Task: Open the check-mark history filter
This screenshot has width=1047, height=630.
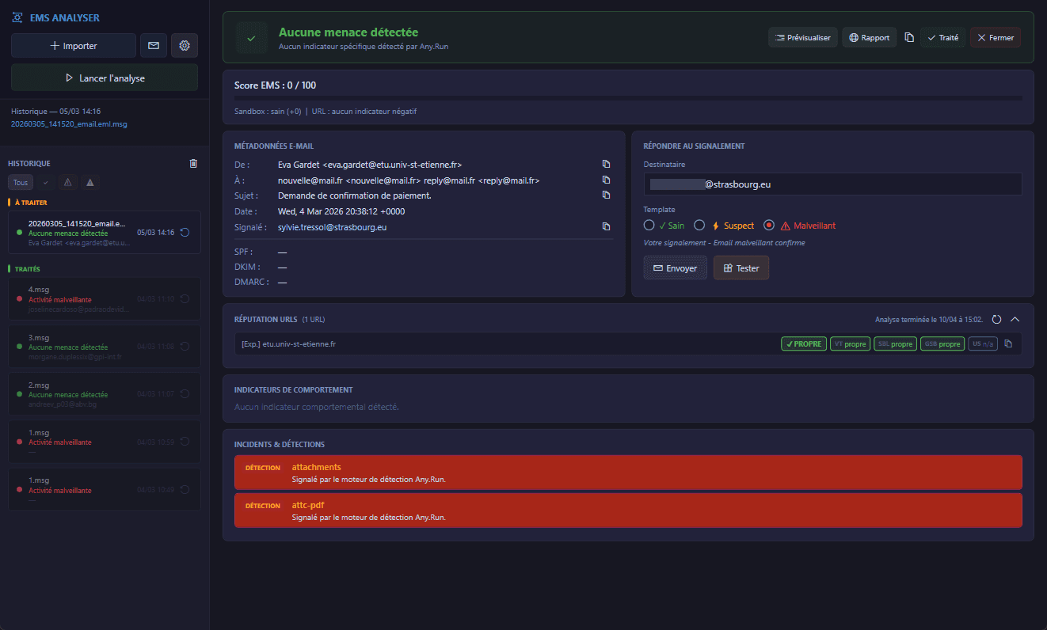Action: point(45,182)
